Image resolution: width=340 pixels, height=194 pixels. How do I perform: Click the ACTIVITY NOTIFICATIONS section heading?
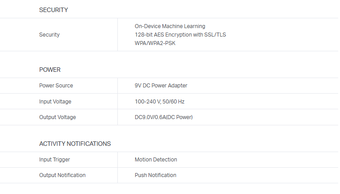[75, 144]
